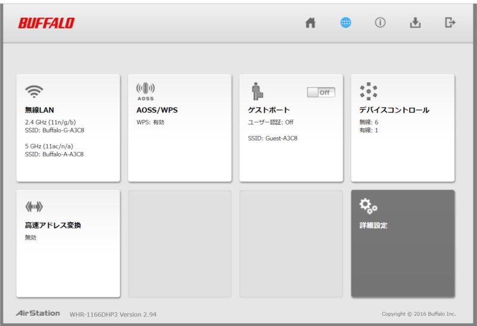Open the 詳細設定 advanced settings label
Screen dimensions: 477x326
tap(373, 225)
